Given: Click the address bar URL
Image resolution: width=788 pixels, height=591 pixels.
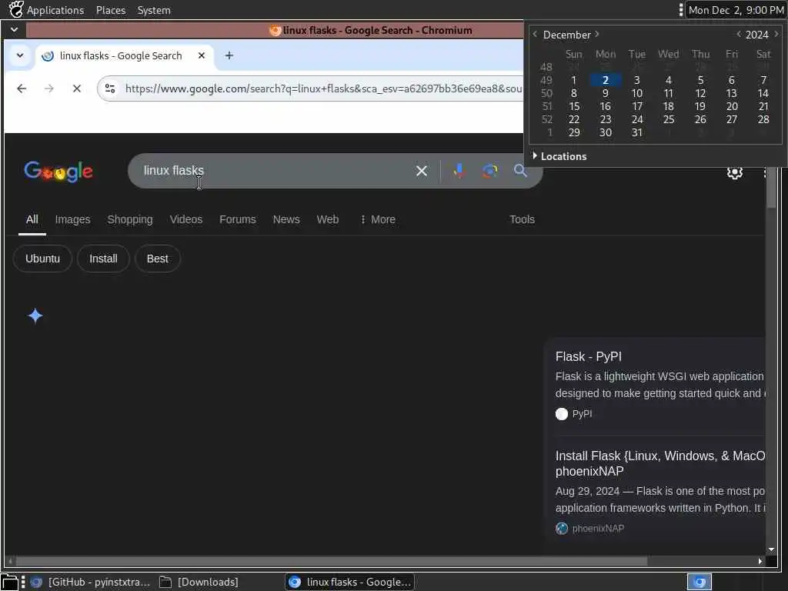Looking at the screenshot, I should 324,89.
